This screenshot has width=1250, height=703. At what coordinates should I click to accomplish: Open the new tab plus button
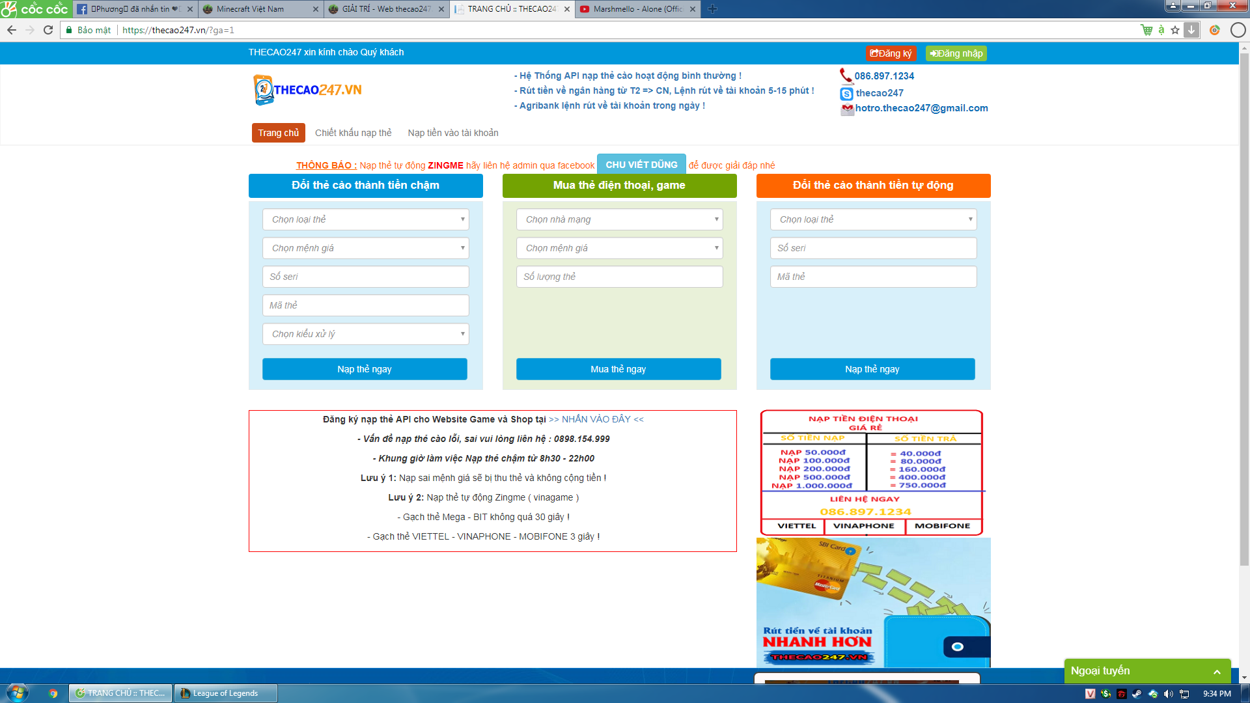tap(712, 9)
